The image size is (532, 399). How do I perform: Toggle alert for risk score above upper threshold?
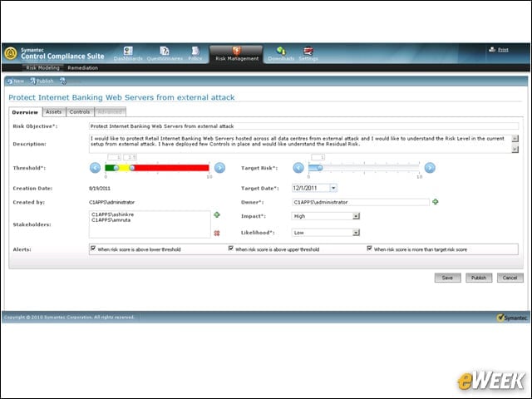[x=231, y=249]
